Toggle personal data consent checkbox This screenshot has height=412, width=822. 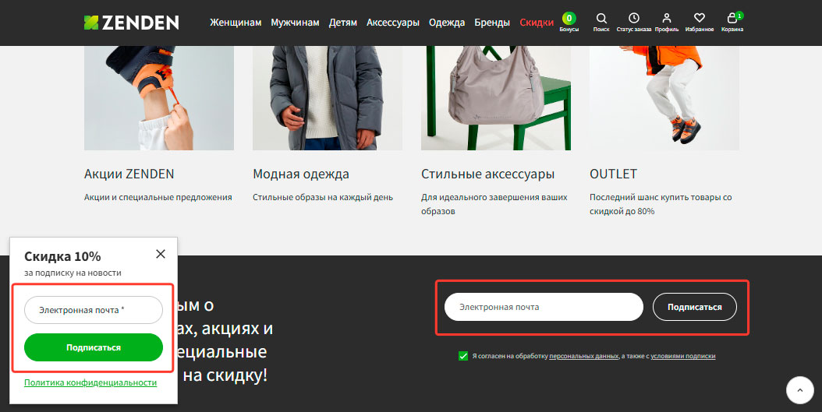(463, 356)
